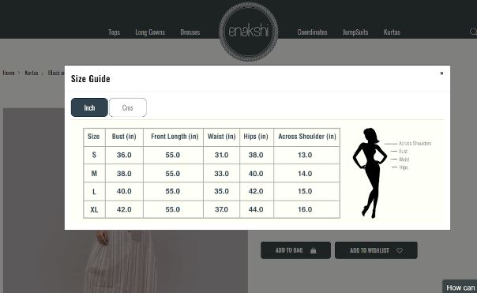Switch size guide to Cms
477x293 pixels.
pyautogui.click(x=127, y=107)
